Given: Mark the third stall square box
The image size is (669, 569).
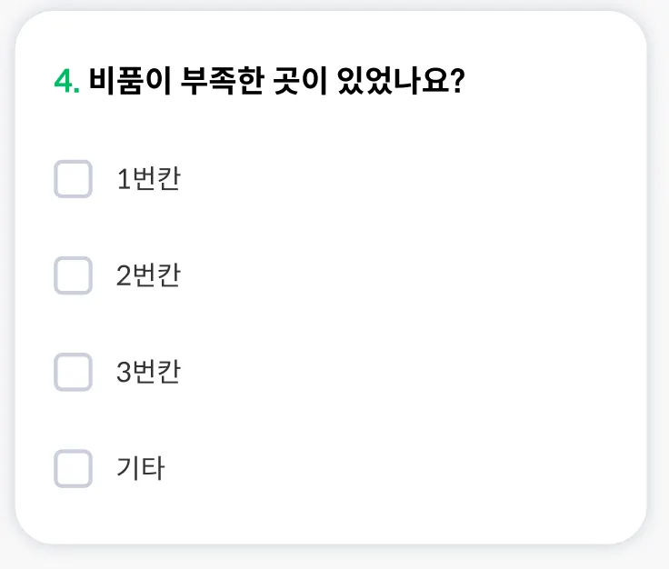Looking at the screenshot, I should [74, 372].
